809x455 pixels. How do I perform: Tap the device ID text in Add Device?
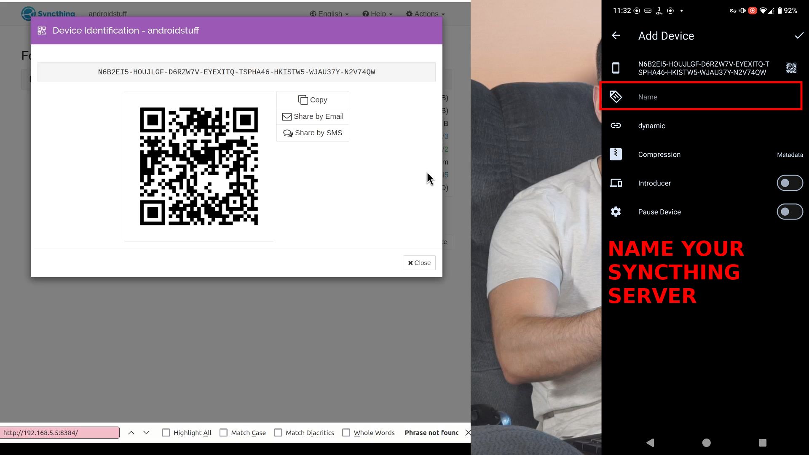coord(704,68)
